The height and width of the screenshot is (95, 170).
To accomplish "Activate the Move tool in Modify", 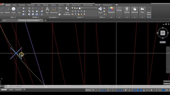I will (x=29, y=8).
